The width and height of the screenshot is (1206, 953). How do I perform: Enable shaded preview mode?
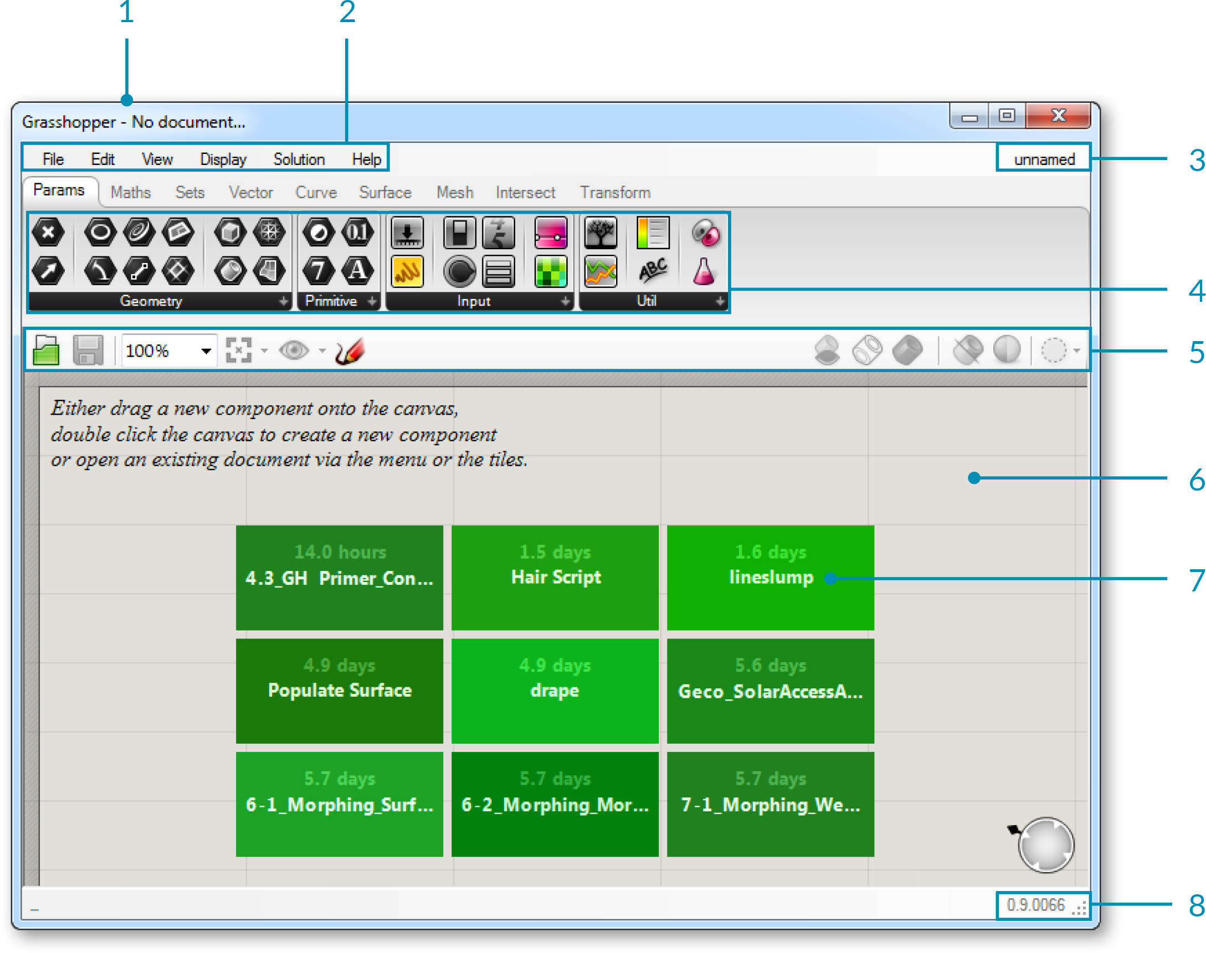[907, 351]
